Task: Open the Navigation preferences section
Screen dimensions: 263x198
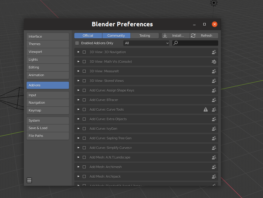Action: (48, 103)
